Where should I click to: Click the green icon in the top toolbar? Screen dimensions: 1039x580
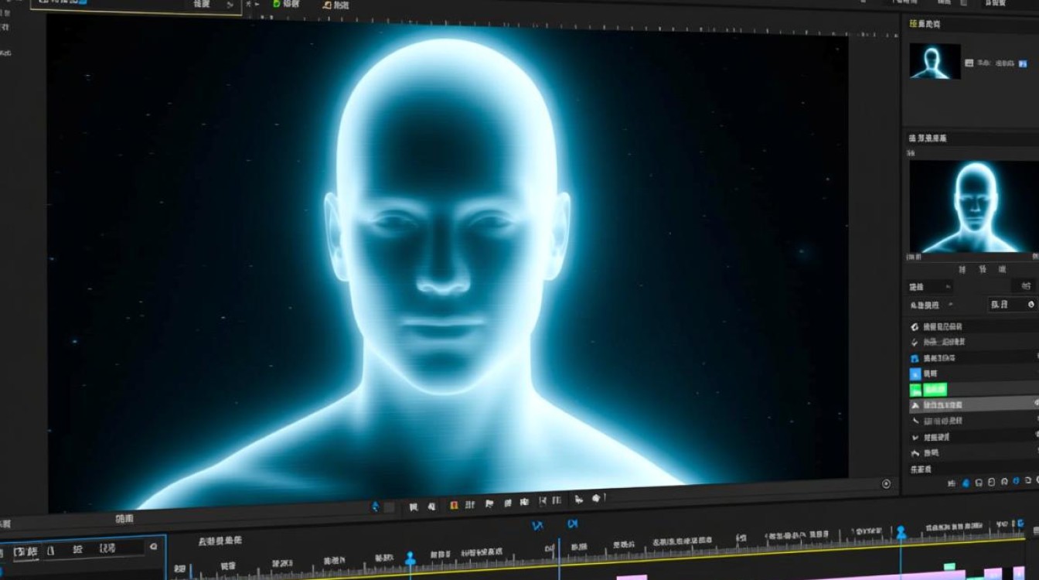tap(276, 4)
